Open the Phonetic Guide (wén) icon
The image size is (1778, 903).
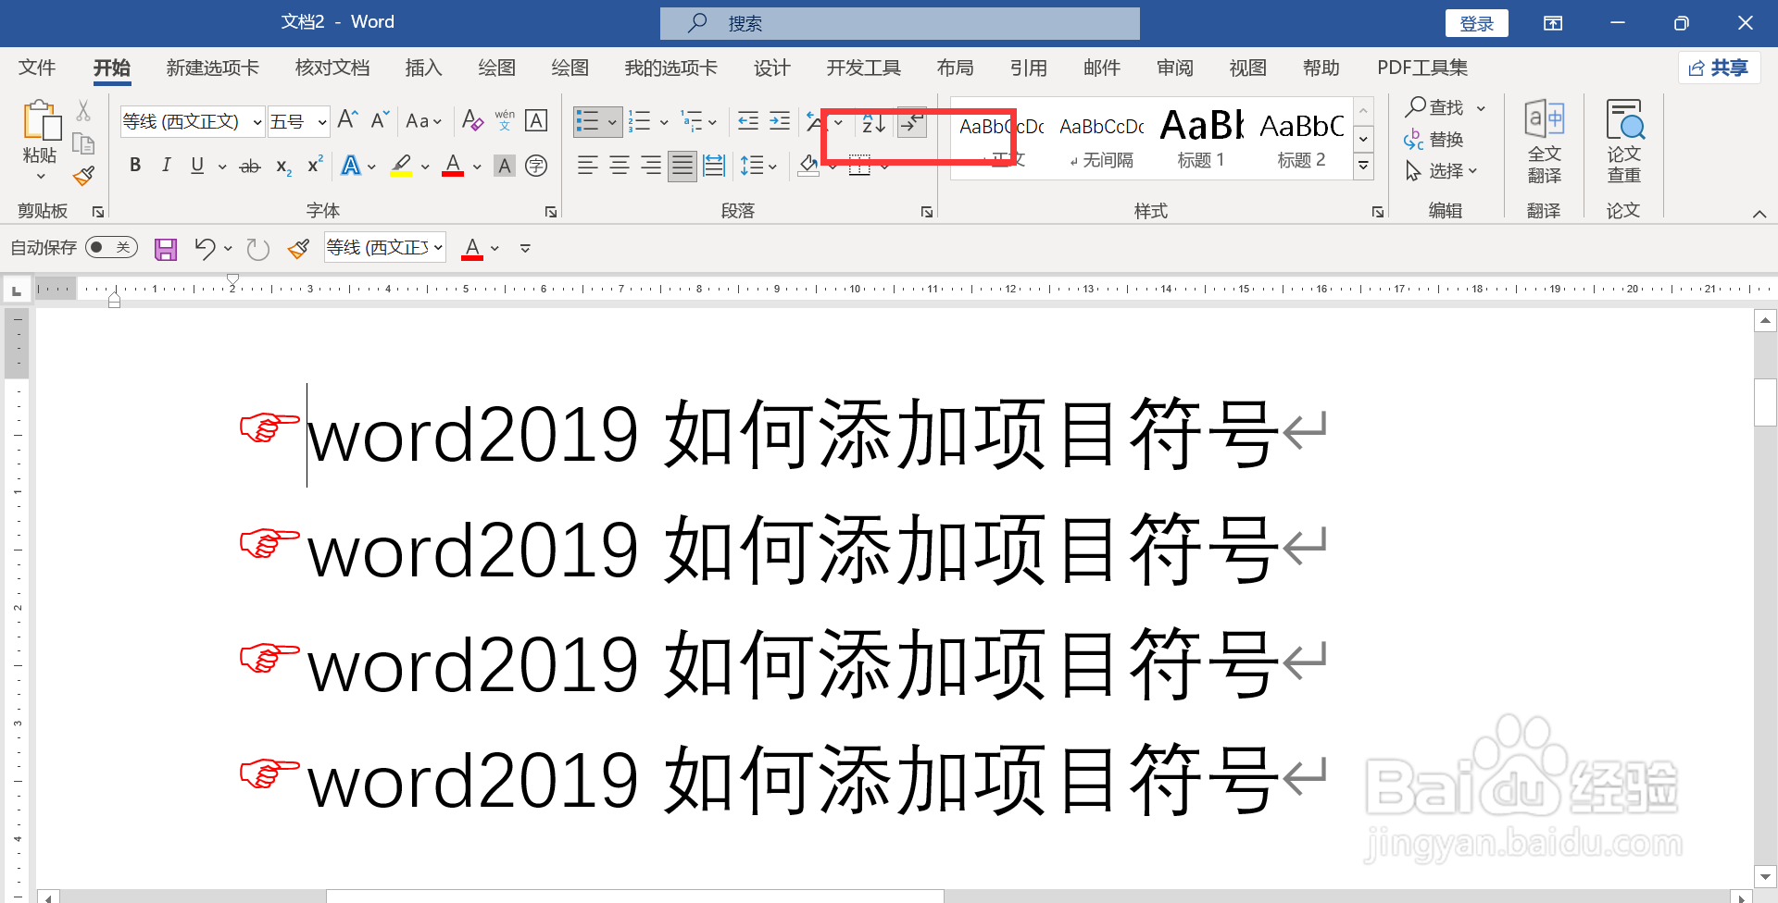point(505,120)
